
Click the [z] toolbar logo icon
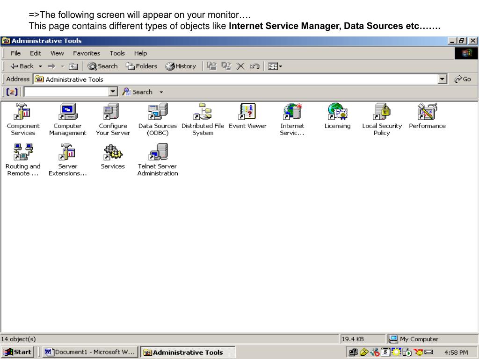[12, 92]
